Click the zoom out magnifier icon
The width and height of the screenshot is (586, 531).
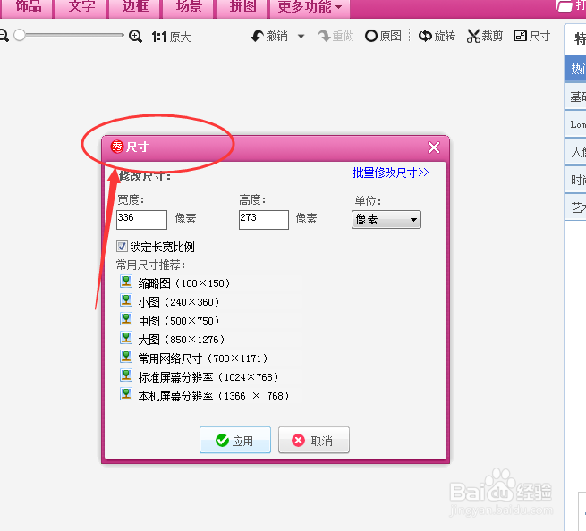4,36
